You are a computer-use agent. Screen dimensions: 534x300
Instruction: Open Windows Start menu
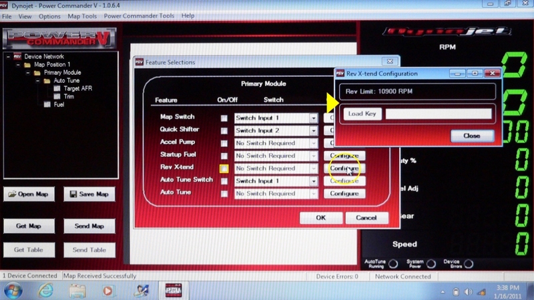[x=13, y=290]
